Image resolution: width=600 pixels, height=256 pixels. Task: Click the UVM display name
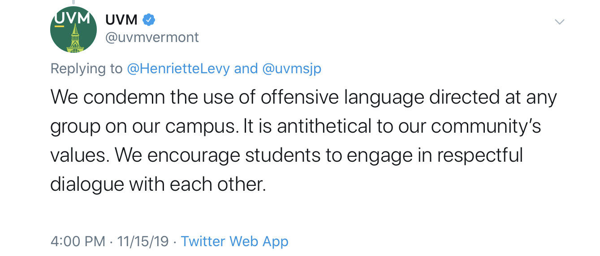[x=121, y=20]
